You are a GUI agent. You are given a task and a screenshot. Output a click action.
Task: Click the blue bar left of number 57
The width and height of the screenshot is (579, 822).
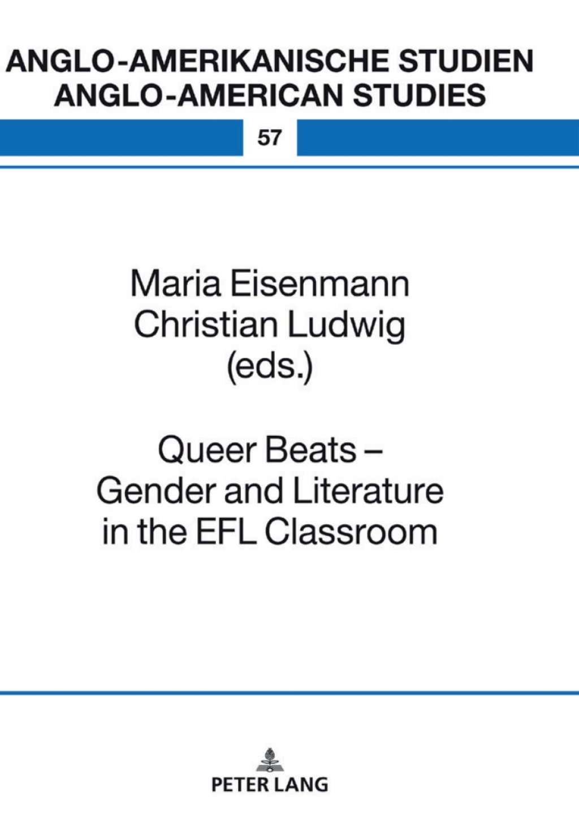tap(121, 138)
